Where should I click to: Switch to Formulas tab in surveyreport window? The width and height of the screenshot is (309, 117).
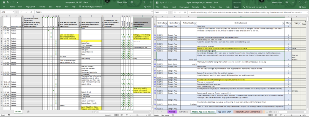point(42,7)
